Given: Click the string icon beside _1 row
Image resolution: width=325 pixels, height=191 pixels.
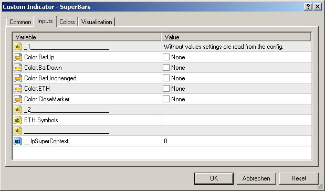Looking at the screenshot, I should pos(18,47).
